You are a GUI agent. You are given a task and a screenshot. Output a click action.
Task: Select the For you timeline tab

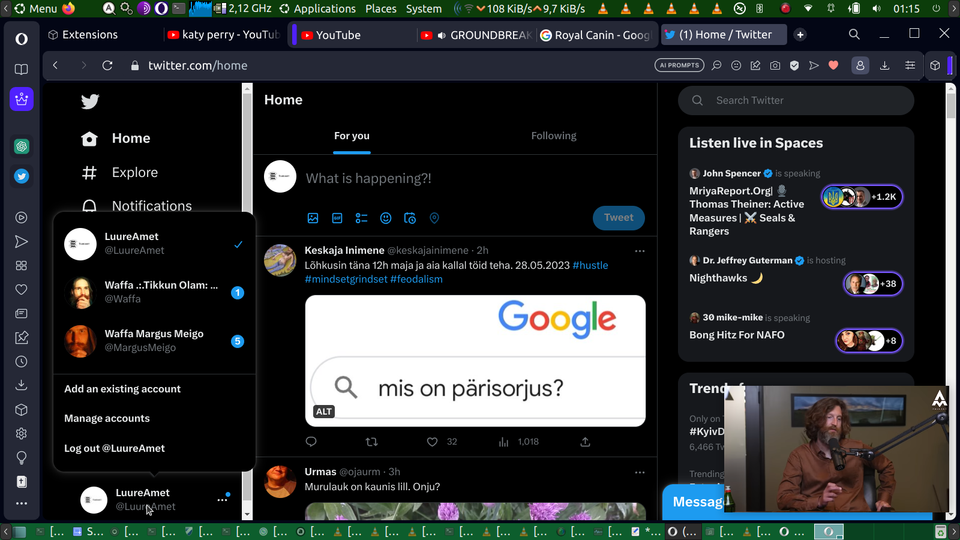pos(352,136)
